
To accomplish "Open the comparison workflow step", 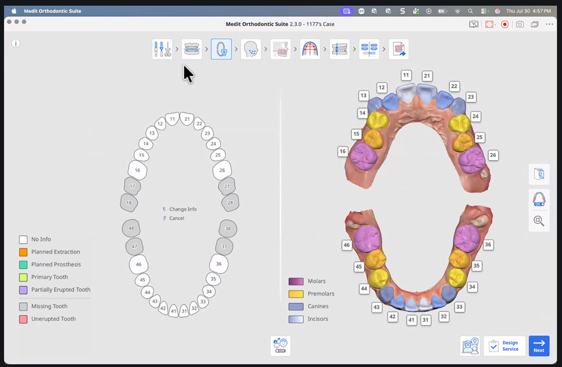I will click(369, 49).
